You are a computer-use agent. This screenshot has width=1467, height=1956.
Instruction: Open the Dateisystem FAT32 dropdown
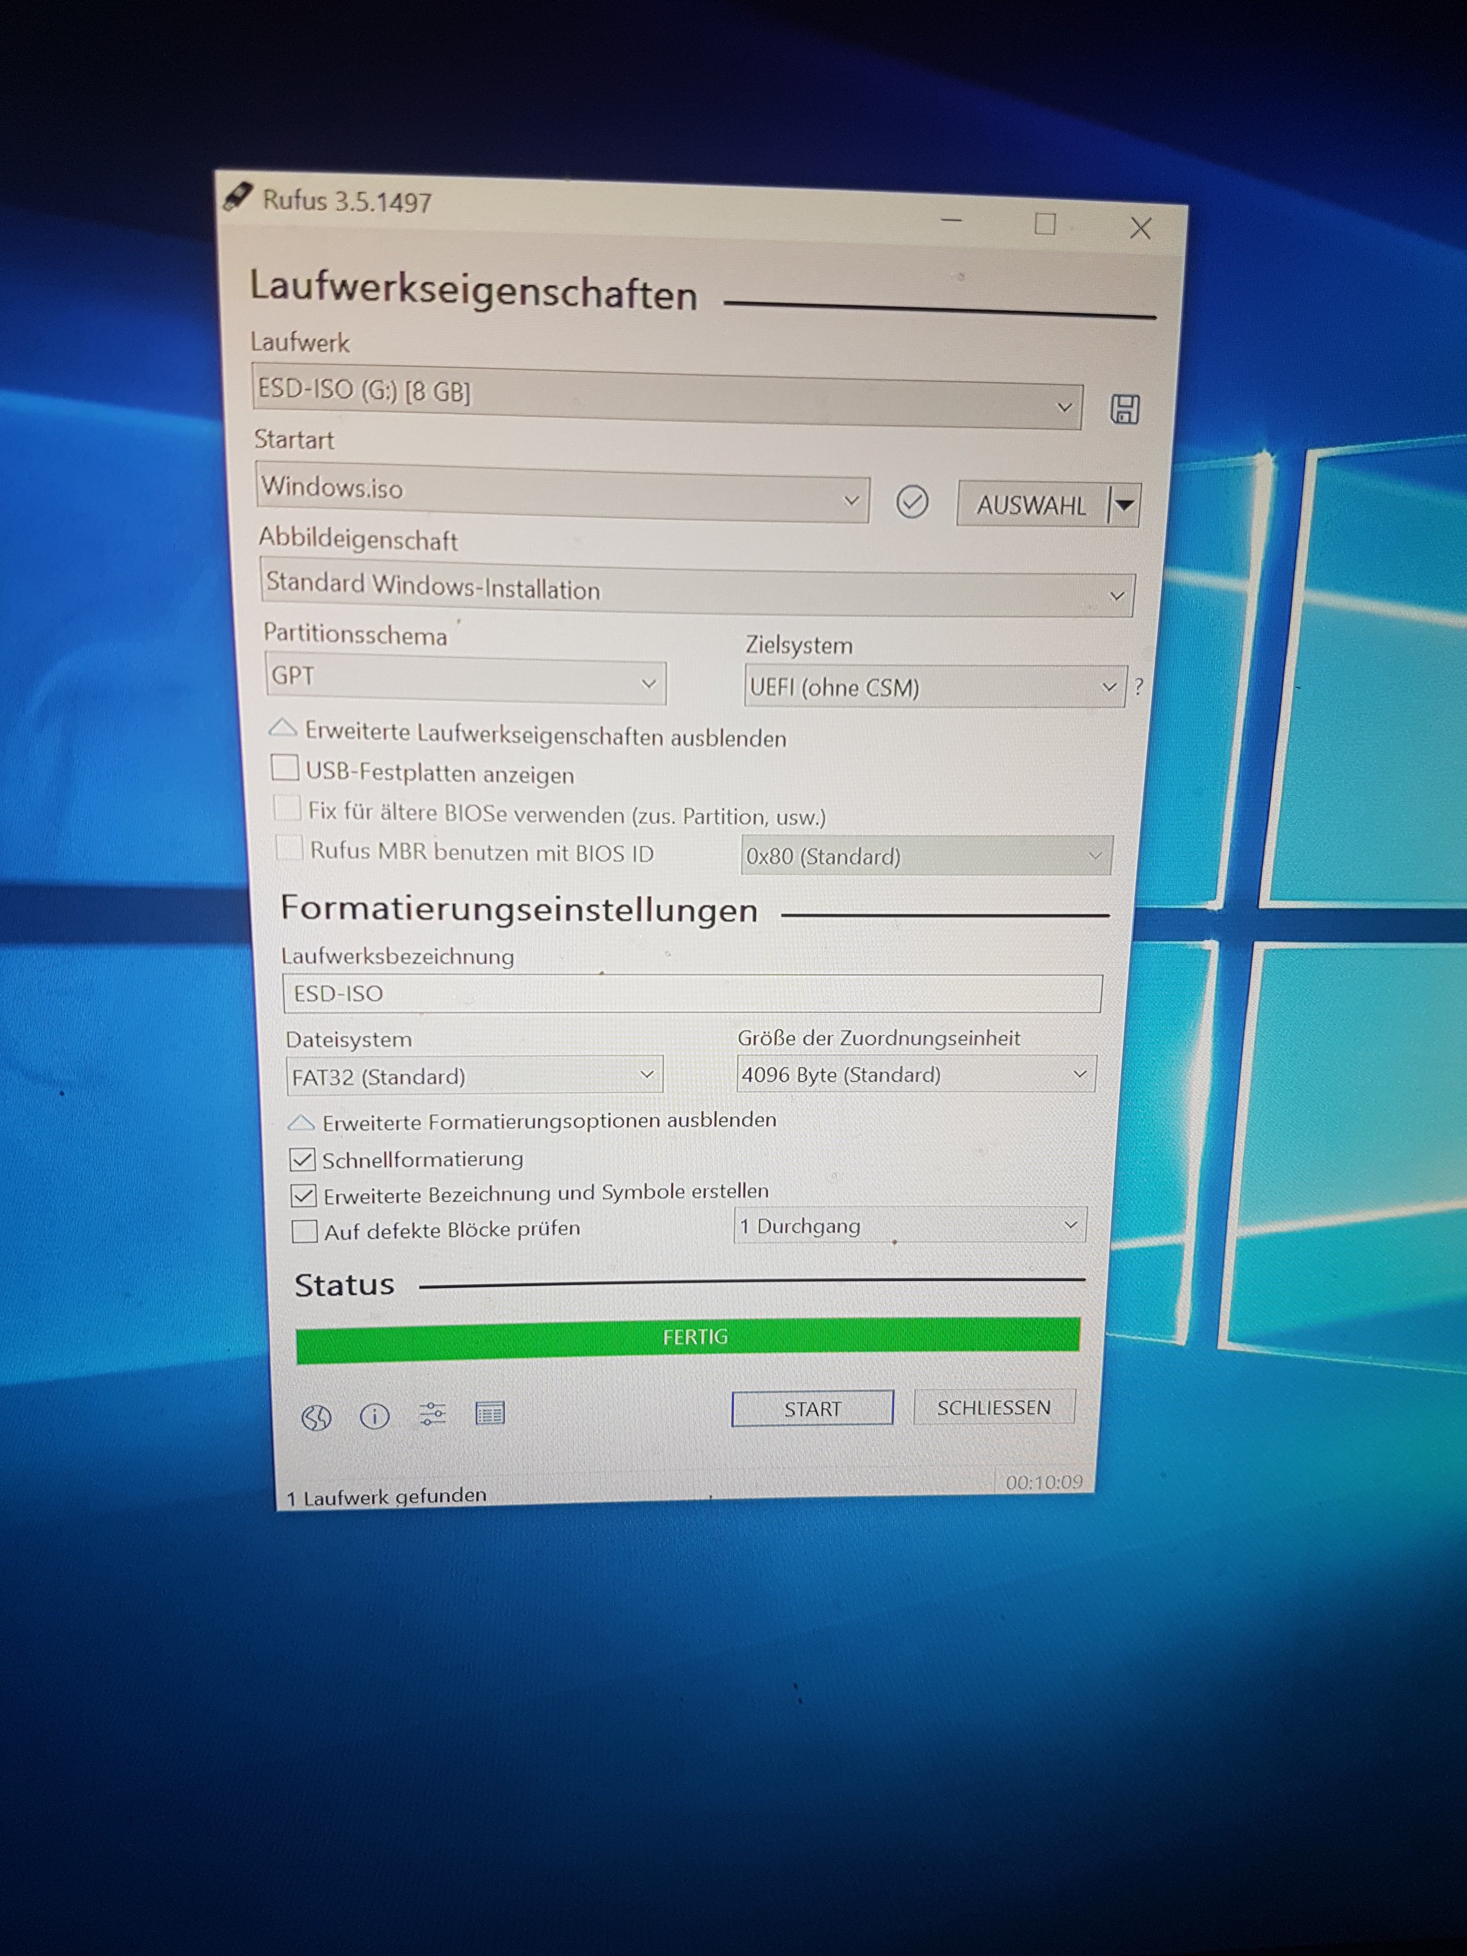[474, 1076]
